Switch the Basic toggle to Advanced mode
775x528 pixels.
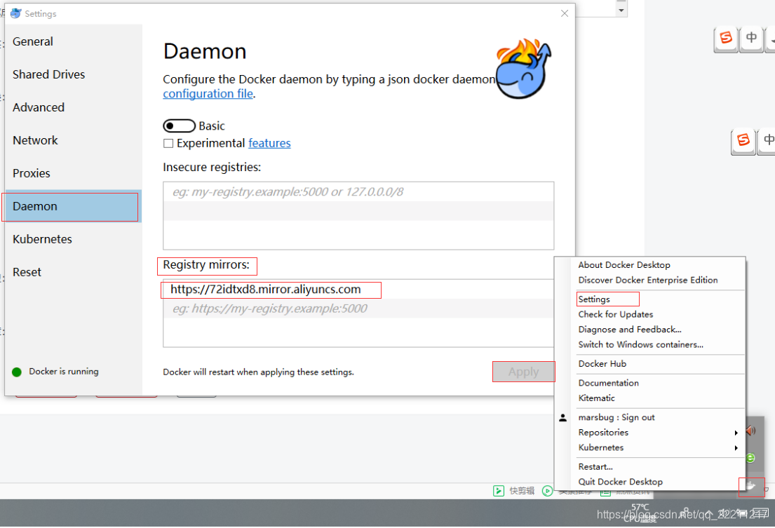click(179, 126)
